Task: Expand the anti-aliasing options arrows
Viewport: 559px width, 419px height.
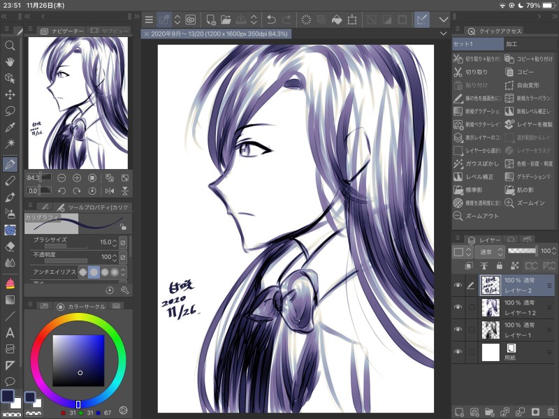Action: (123, 272)
